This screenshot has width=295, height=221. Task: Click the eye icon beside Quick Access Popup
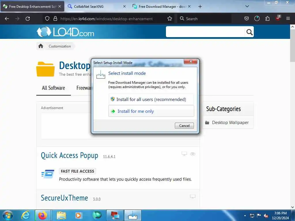coord(192,154)
